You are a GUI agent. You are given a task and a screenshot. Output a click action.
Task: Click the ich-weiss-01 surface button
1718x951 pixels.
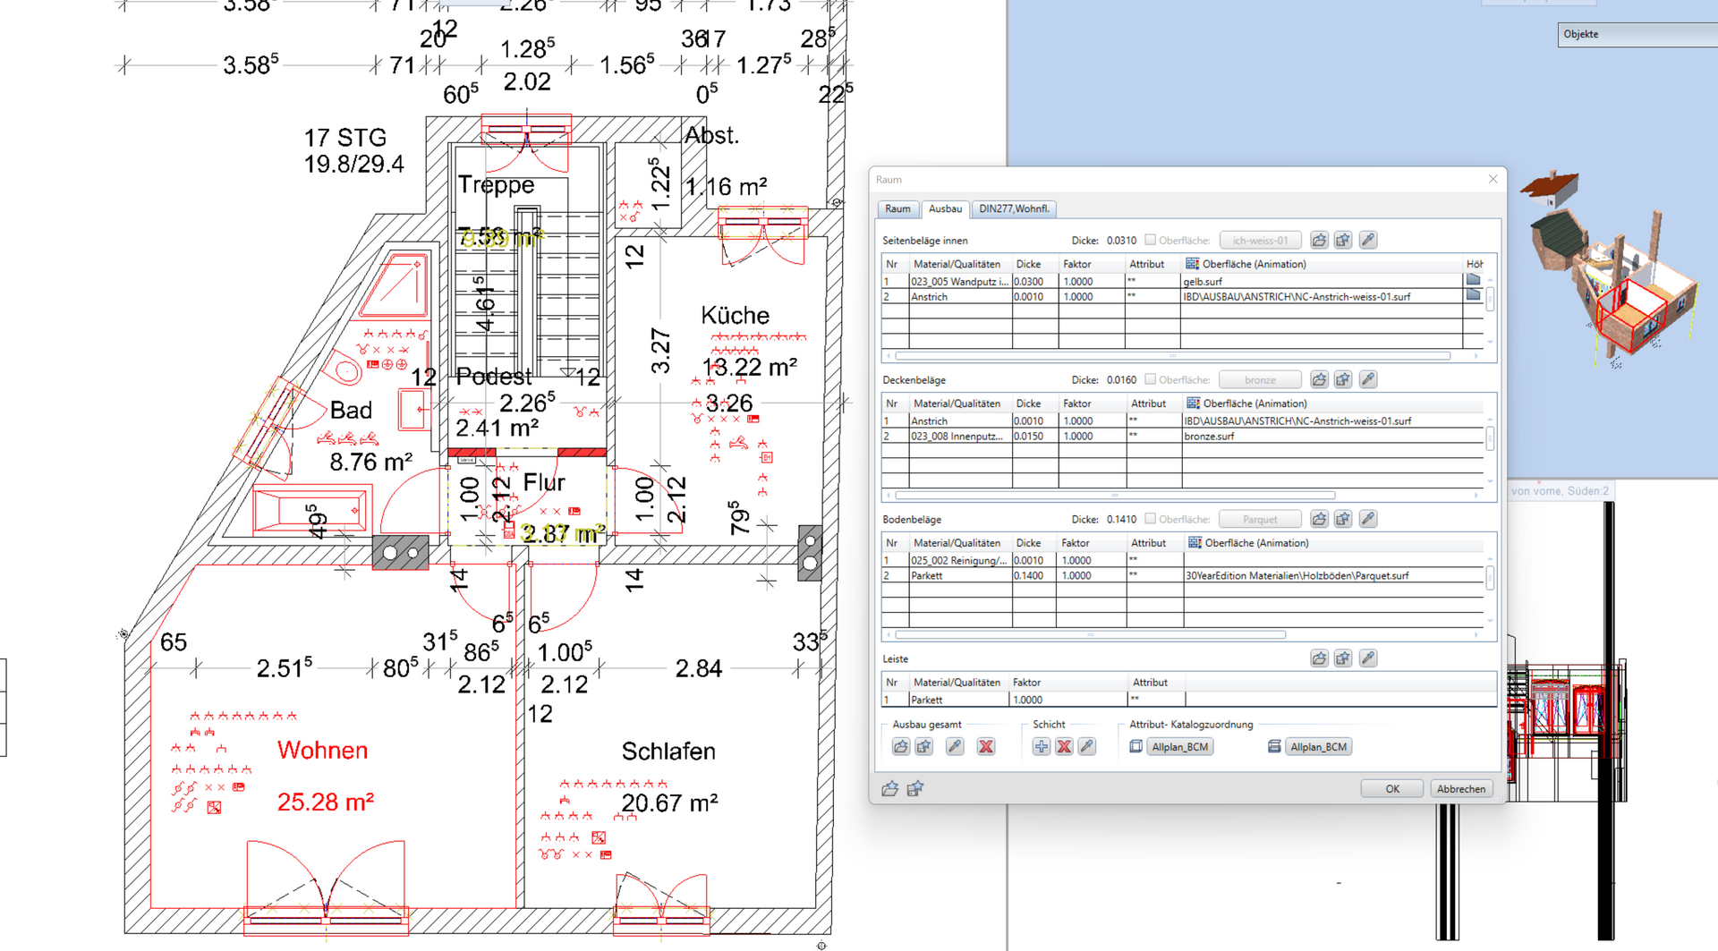[1260, 240]
